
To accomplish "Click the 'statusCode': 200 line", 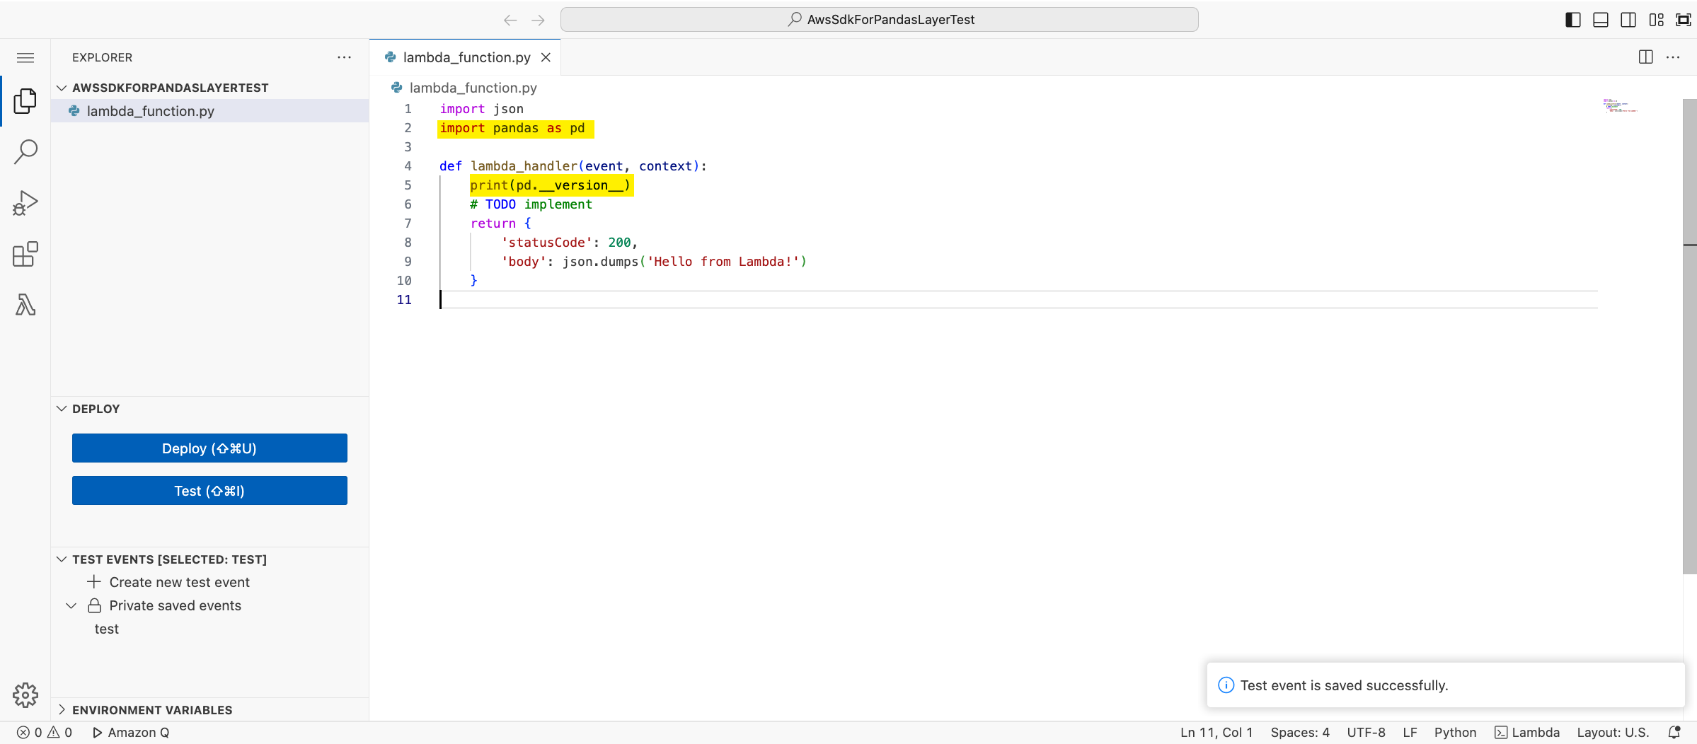I will pos(569,243).
